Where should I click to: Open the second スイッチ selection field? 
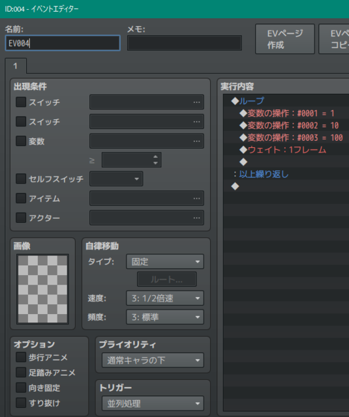click(x=147, y=122)
